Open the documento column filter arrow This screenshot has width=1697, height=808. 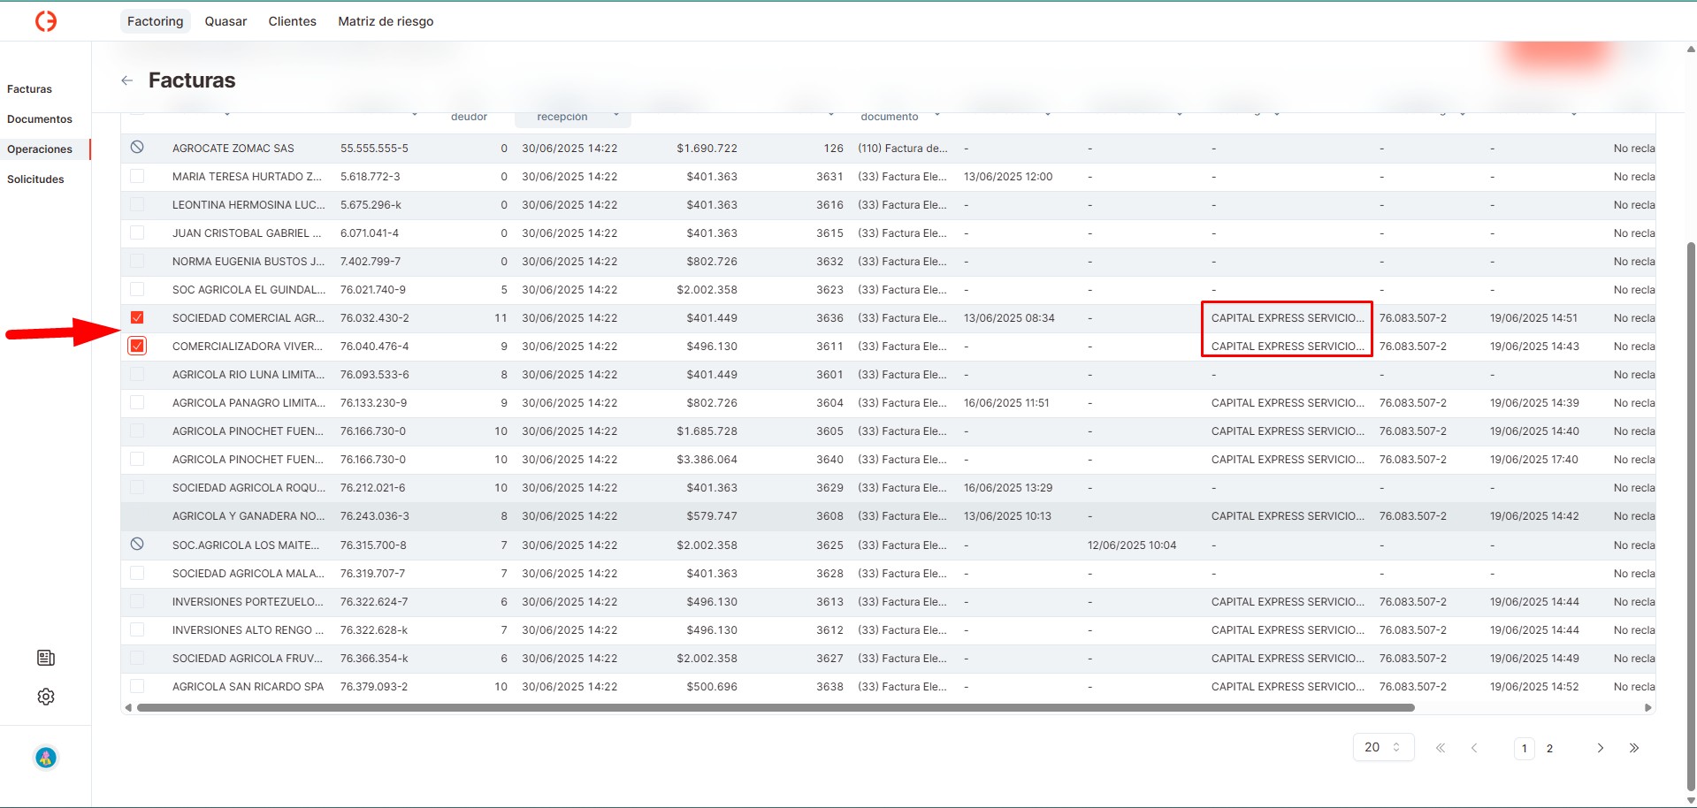tap(937, 115)
